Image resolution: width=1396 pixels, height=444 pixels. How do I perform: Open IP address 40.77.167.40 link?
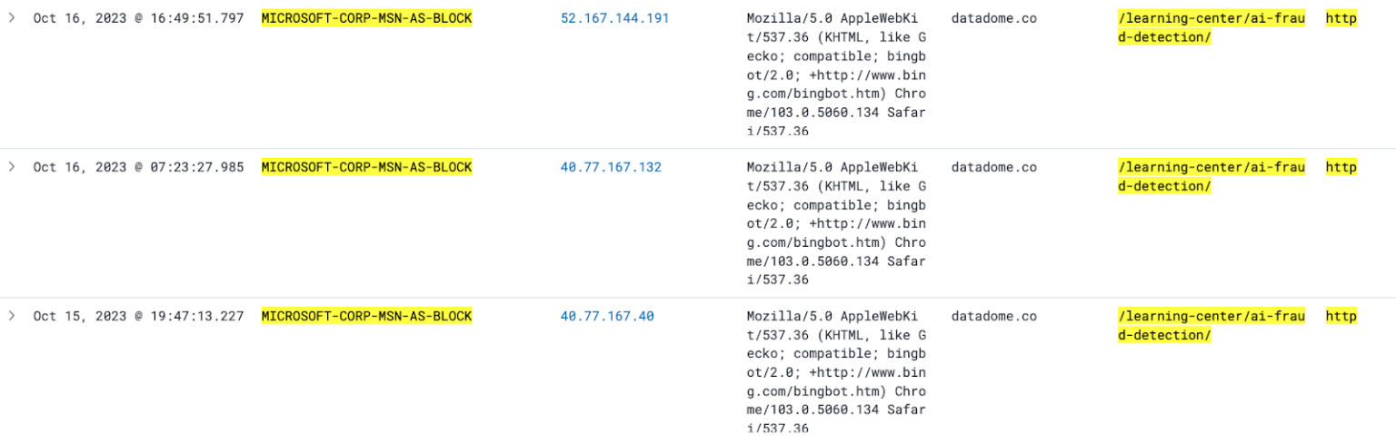(607, 316)
